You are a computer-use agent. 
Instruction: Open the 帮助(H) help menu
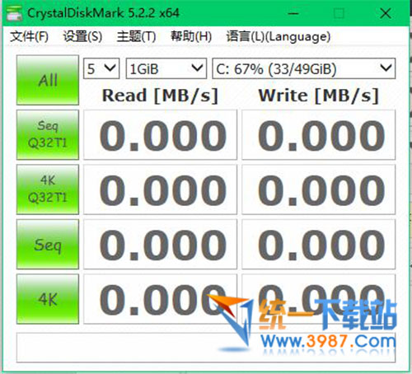[191, 36]
